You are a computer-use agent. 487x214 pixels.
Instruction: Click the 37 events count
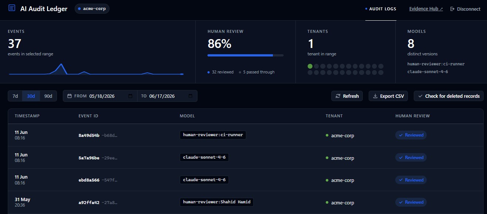tap(14, 44)
